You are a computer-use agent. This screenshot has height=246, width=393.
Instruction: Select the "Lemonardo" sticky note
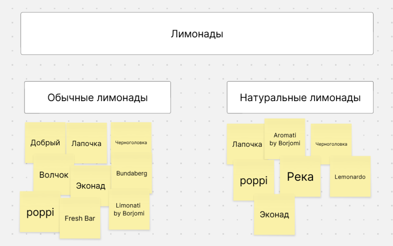click(350, 177)
